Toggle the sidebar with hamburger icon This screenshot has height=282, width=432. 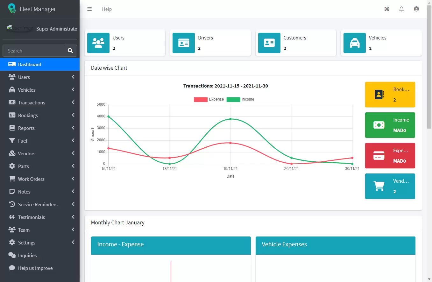(89, 9)
